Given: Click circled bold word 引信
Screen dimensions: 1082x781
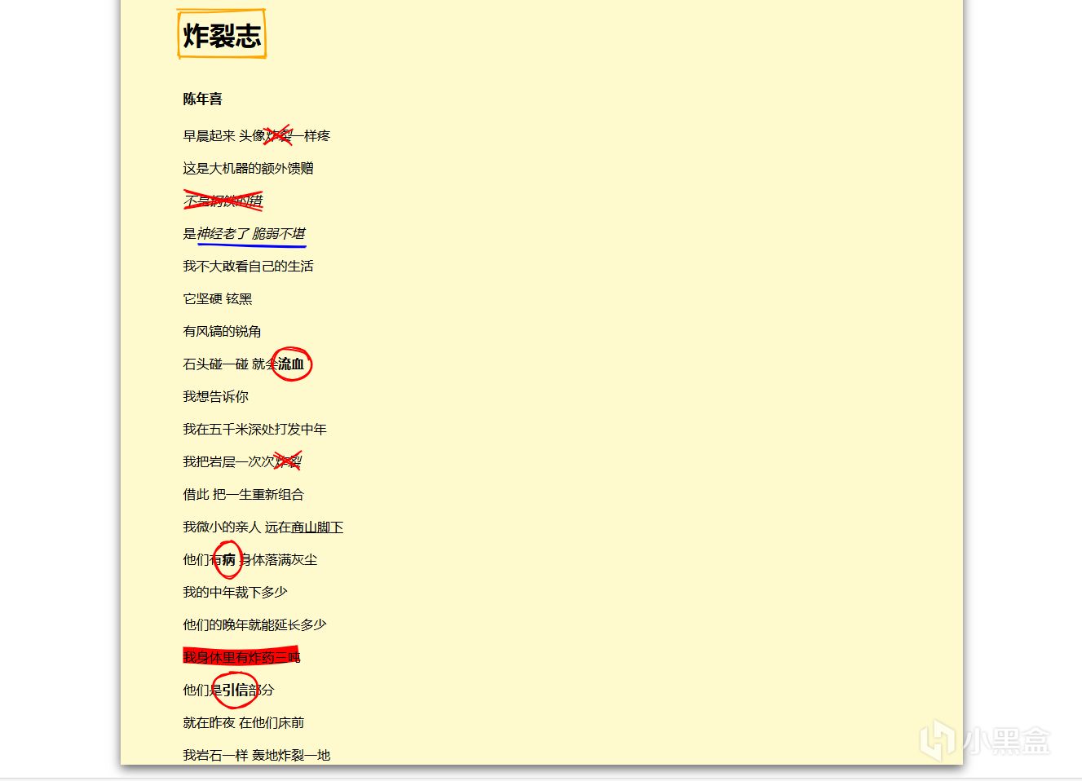Looking at the screenshot, I should click(x=236, y=690).
